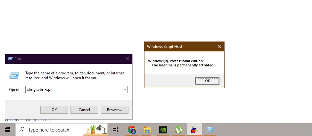Click the Browse... button in Run

coord(115,110)
